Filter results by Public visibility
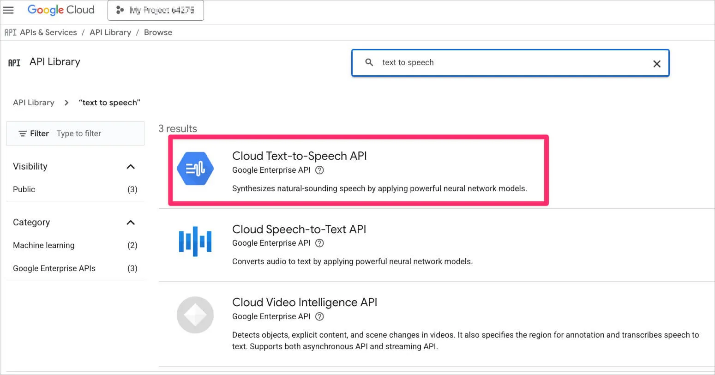Image resolution: width=715 pixels, height=375 pixels. click(x=24, y=189)
